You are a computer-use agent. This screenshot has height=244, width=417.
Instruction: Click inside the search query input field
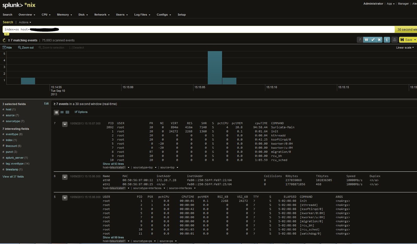[104, 29]
